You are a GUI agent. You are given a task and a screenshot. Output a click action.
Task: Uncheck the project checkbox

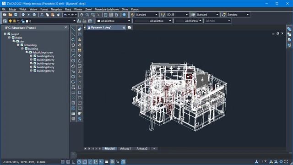(x=9, y=34)
